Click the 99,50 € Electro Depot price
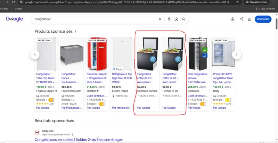This screenshot has width=278, height=143. pyautogui.click(x=116, y=87)
